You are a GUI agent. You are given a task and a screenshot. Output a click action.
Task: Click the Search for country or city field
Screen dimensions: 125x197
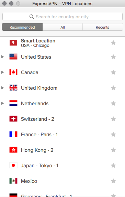[62, 17]
